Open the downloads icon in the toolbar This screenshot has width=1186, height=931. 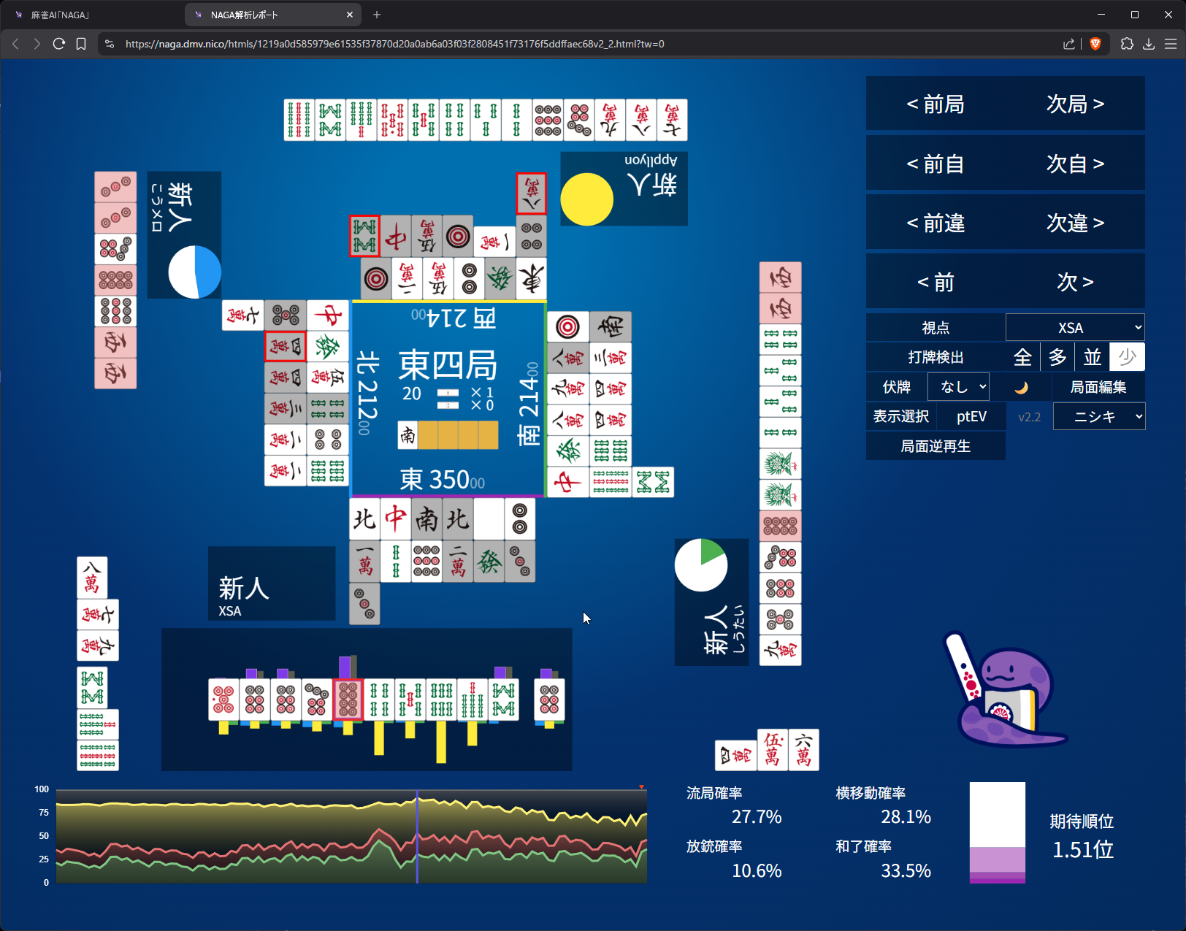click(x=1149, y=44)
